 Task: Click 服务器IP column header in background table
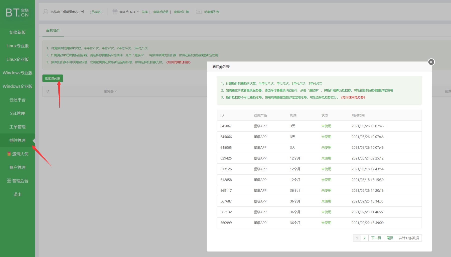110,91
